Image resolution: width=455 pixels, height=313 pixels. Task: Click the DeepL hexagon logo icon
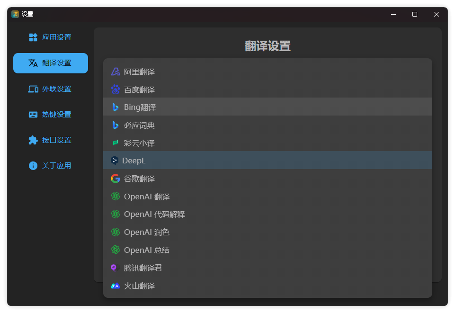tap(114, 161)
